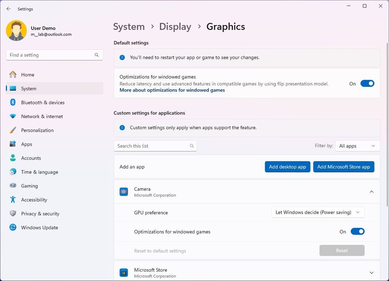Select System in the breadcrumb navigation
This screenshot has height=281, width=389.
129,27
